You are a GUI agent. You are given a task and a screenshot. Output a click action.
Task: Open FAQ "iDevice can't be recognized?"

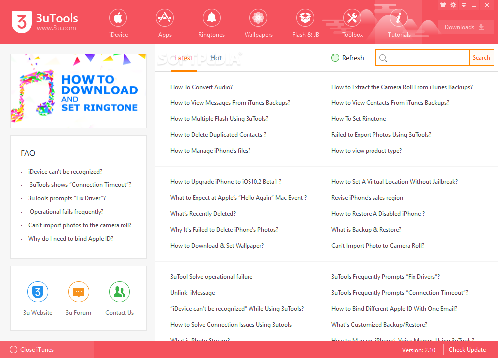click(65, 172)
